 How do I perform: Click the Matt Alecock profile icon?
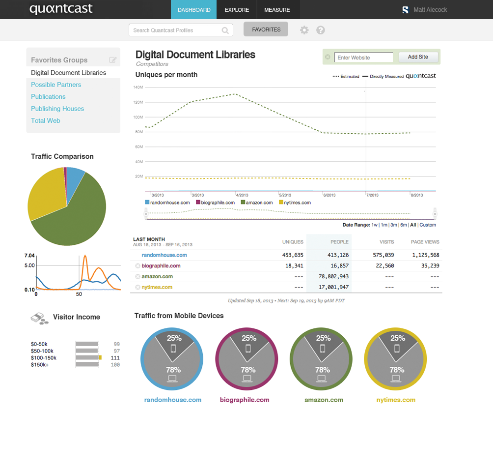coord(406,10)
